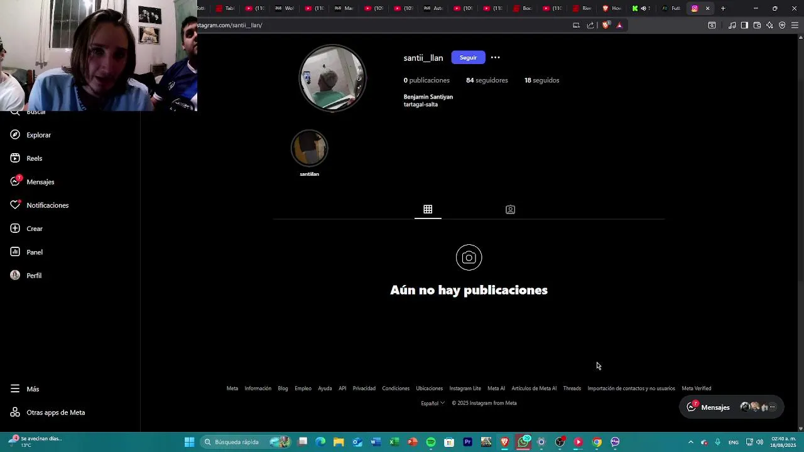This screenshot has width=804, height=452.
Task: Open Microsoft Word from the taskbar
Action: (376, 442)
